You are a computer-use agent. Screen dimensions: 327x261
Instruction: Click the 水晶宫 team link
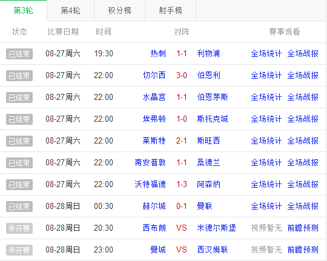coord(154,97)
